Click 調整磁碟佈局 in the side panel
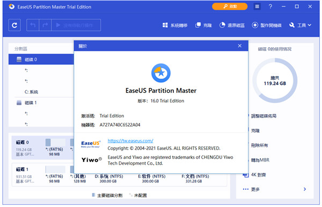Image resolution: width=322 pixels, height=207 pixels. 264,116
